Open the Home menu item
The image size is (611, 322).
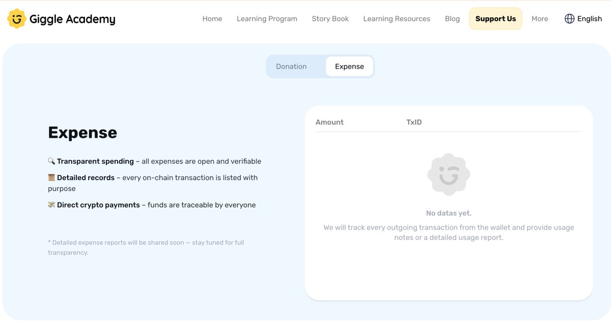[x=212, y=19]
